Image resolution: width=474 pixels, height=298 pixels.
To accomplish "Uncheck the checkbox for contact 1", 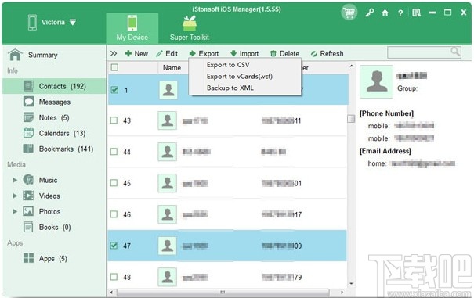I will [x=114, y=90].
